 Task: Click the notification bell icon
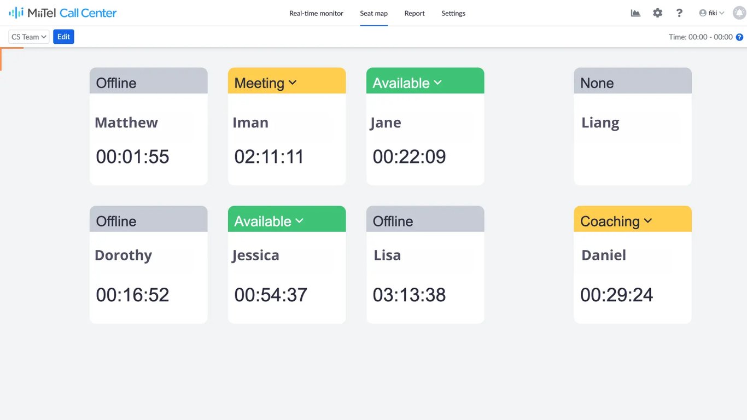click(739, 13)
